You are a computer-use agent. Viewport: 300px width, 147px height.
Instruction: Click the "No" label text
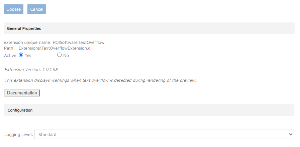[66, 56]
